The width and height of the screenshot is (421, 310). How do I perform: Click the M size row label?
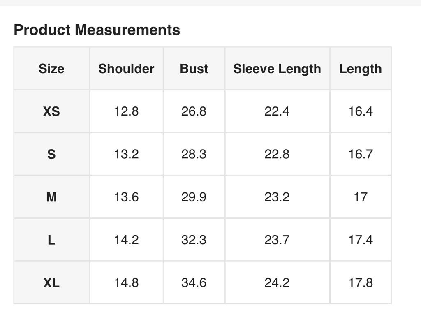(x=51, y=197)
